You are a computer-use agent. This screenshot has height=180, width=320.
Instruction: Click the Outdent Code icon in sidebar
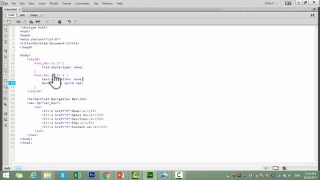tap(5, 119)
